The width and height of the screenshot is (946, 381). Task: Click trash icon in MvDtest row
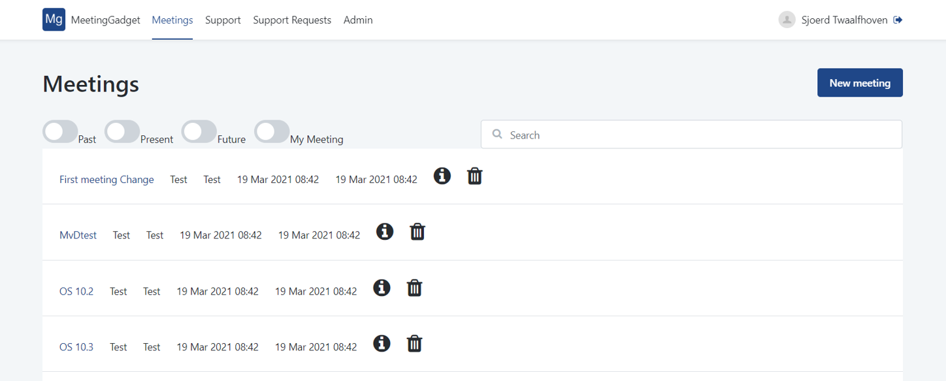(417, 231)
